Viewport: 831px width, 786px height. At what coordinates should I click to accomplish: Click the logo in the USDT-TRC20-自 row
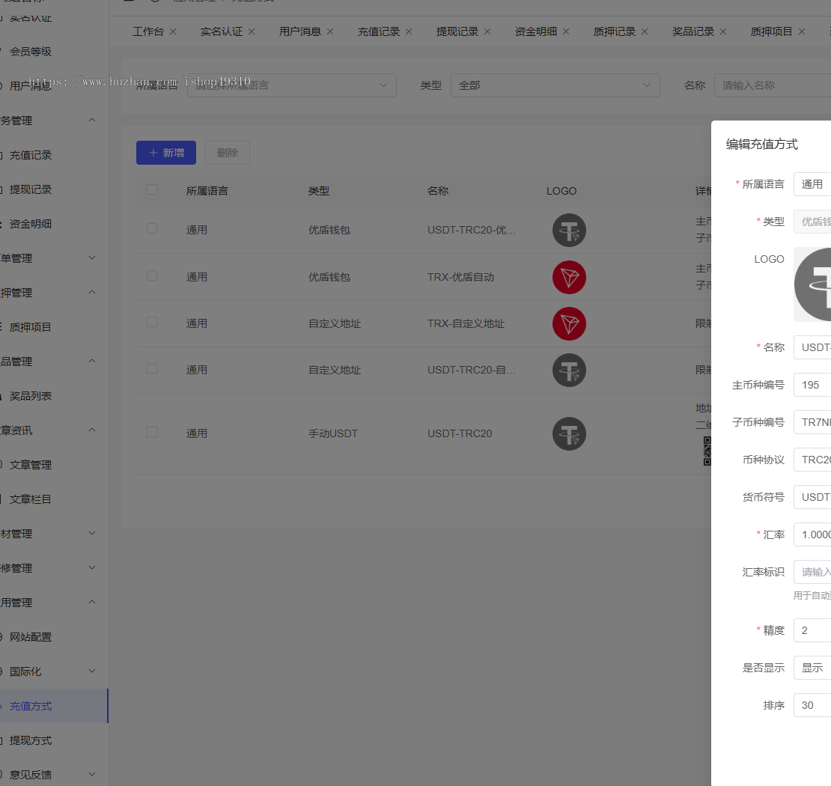coord(569,370)
